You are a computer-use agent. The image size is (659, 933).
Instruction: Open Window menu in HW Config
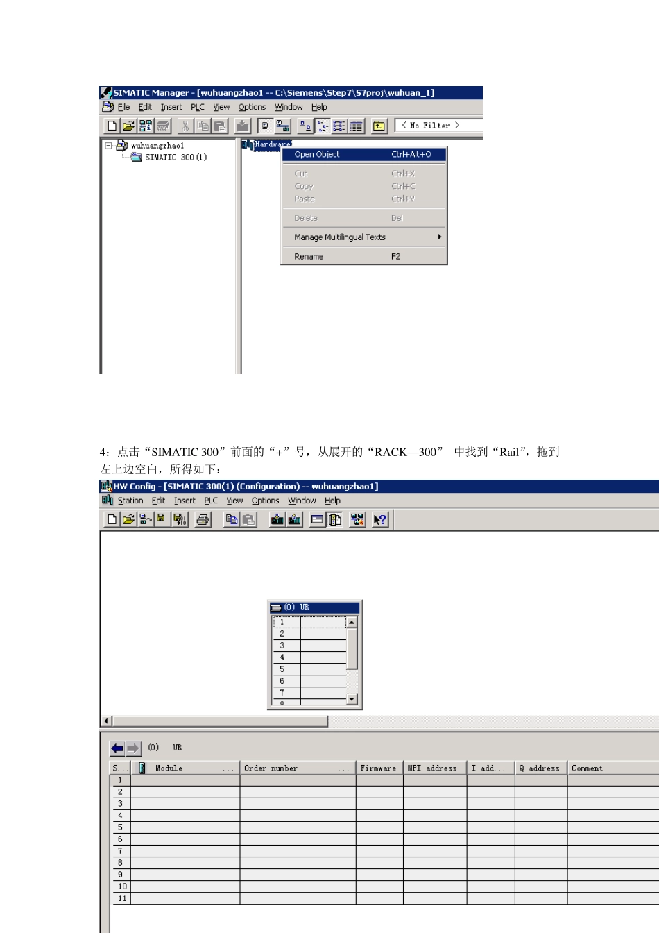302,501
